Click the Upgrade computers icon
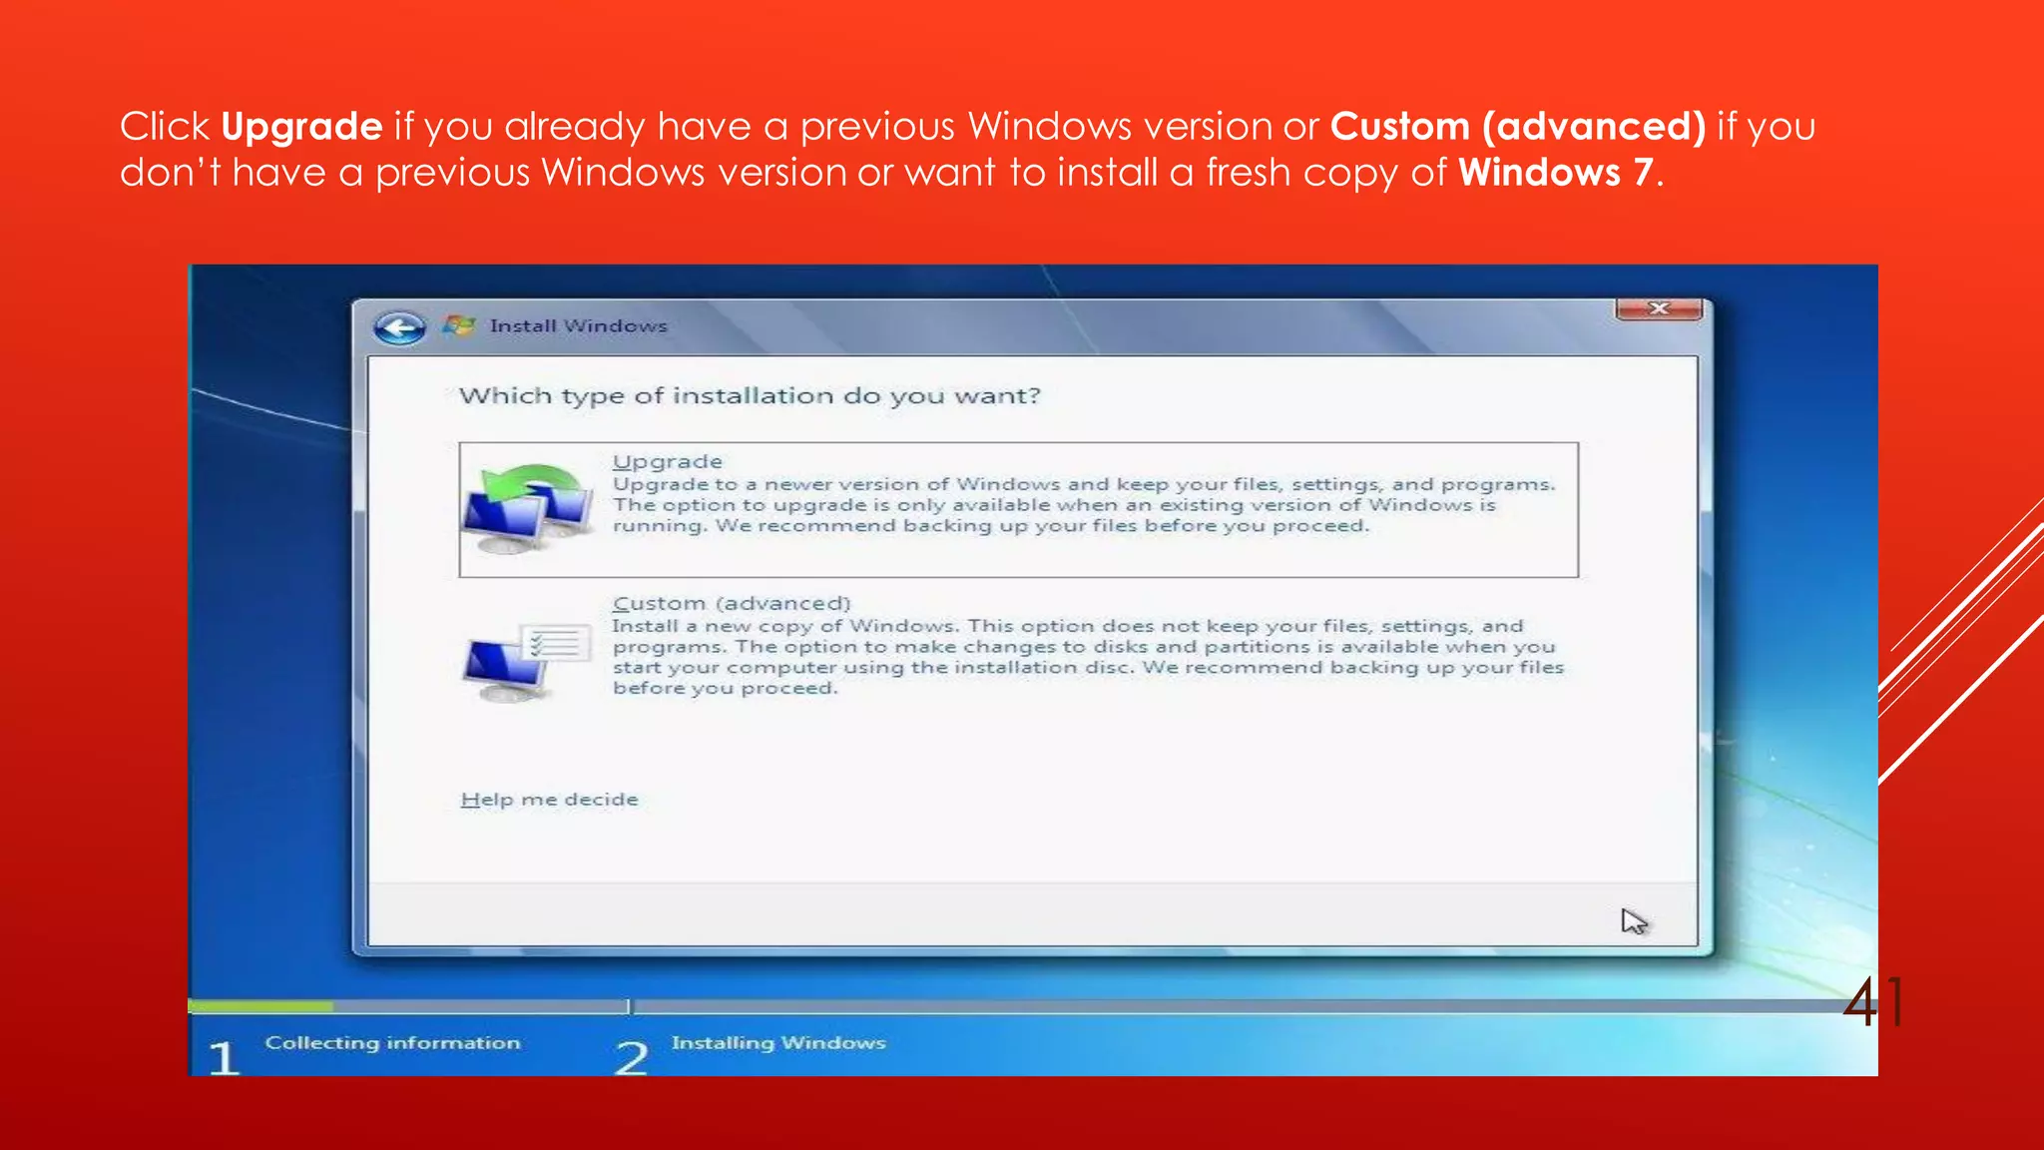The image size is (2044, 1150). [x=527, y=509]
